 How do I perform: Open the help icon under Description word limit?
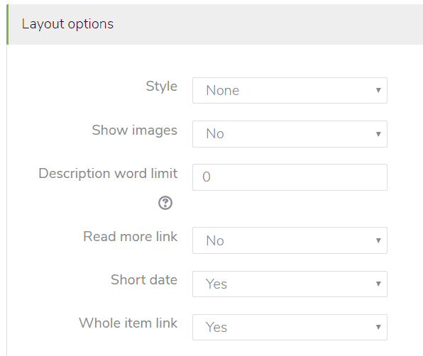pos(165,203)
